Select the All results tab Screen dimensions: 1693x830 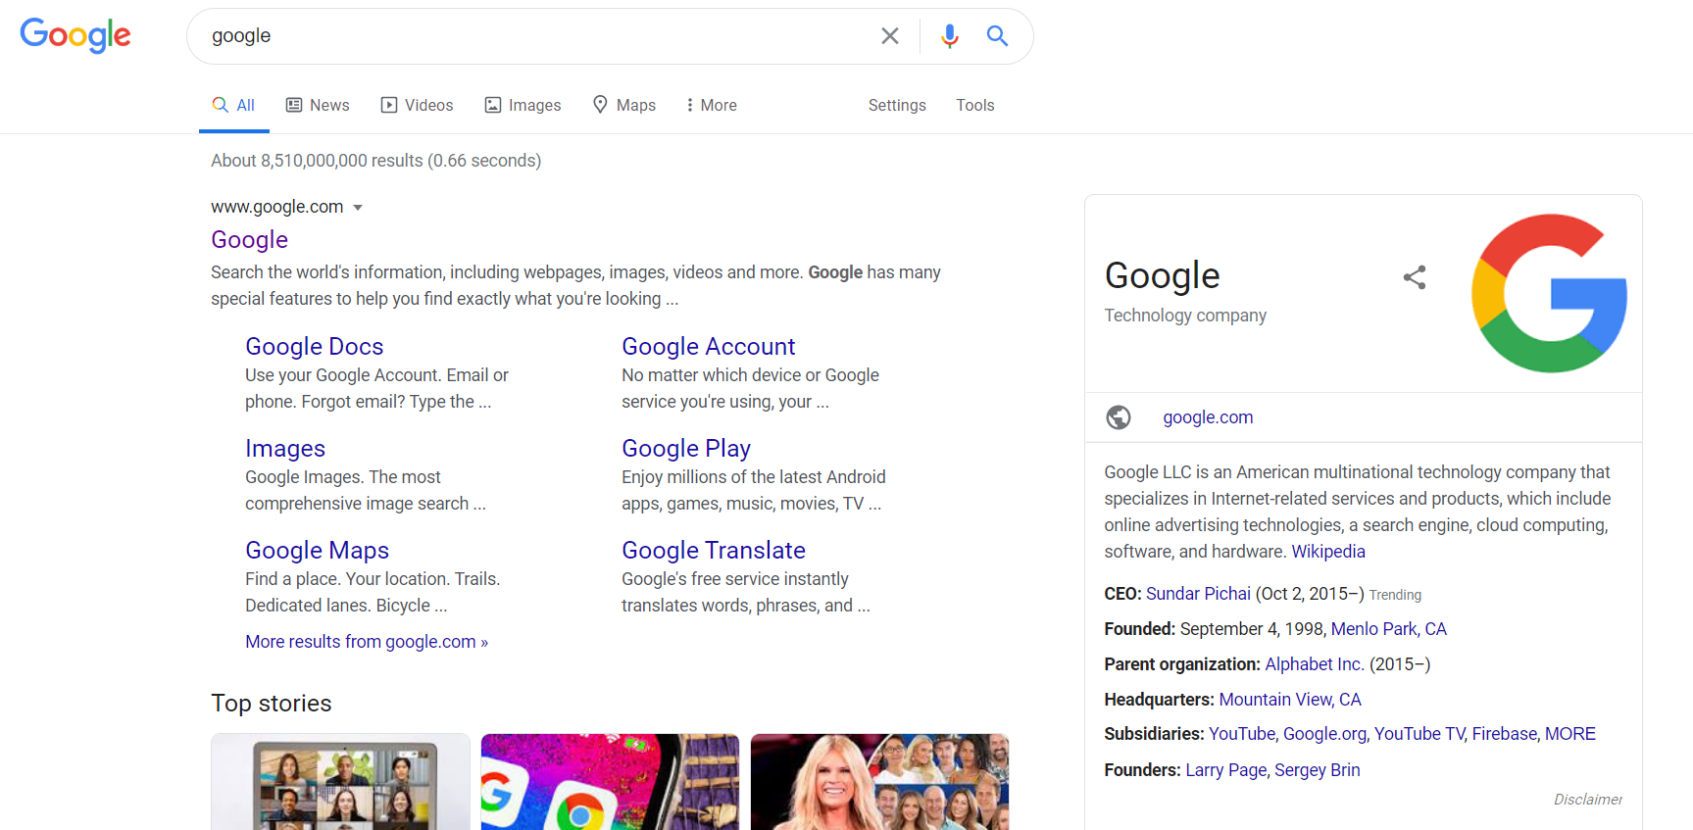tap(233, 104)
